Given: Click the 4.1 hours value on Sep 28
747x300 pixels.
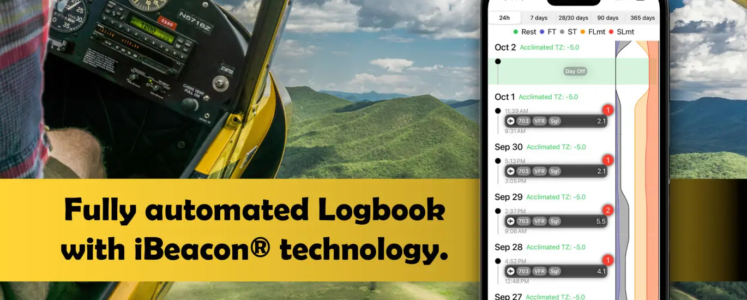Looking at the screenshot, I should tap(601, 271).
